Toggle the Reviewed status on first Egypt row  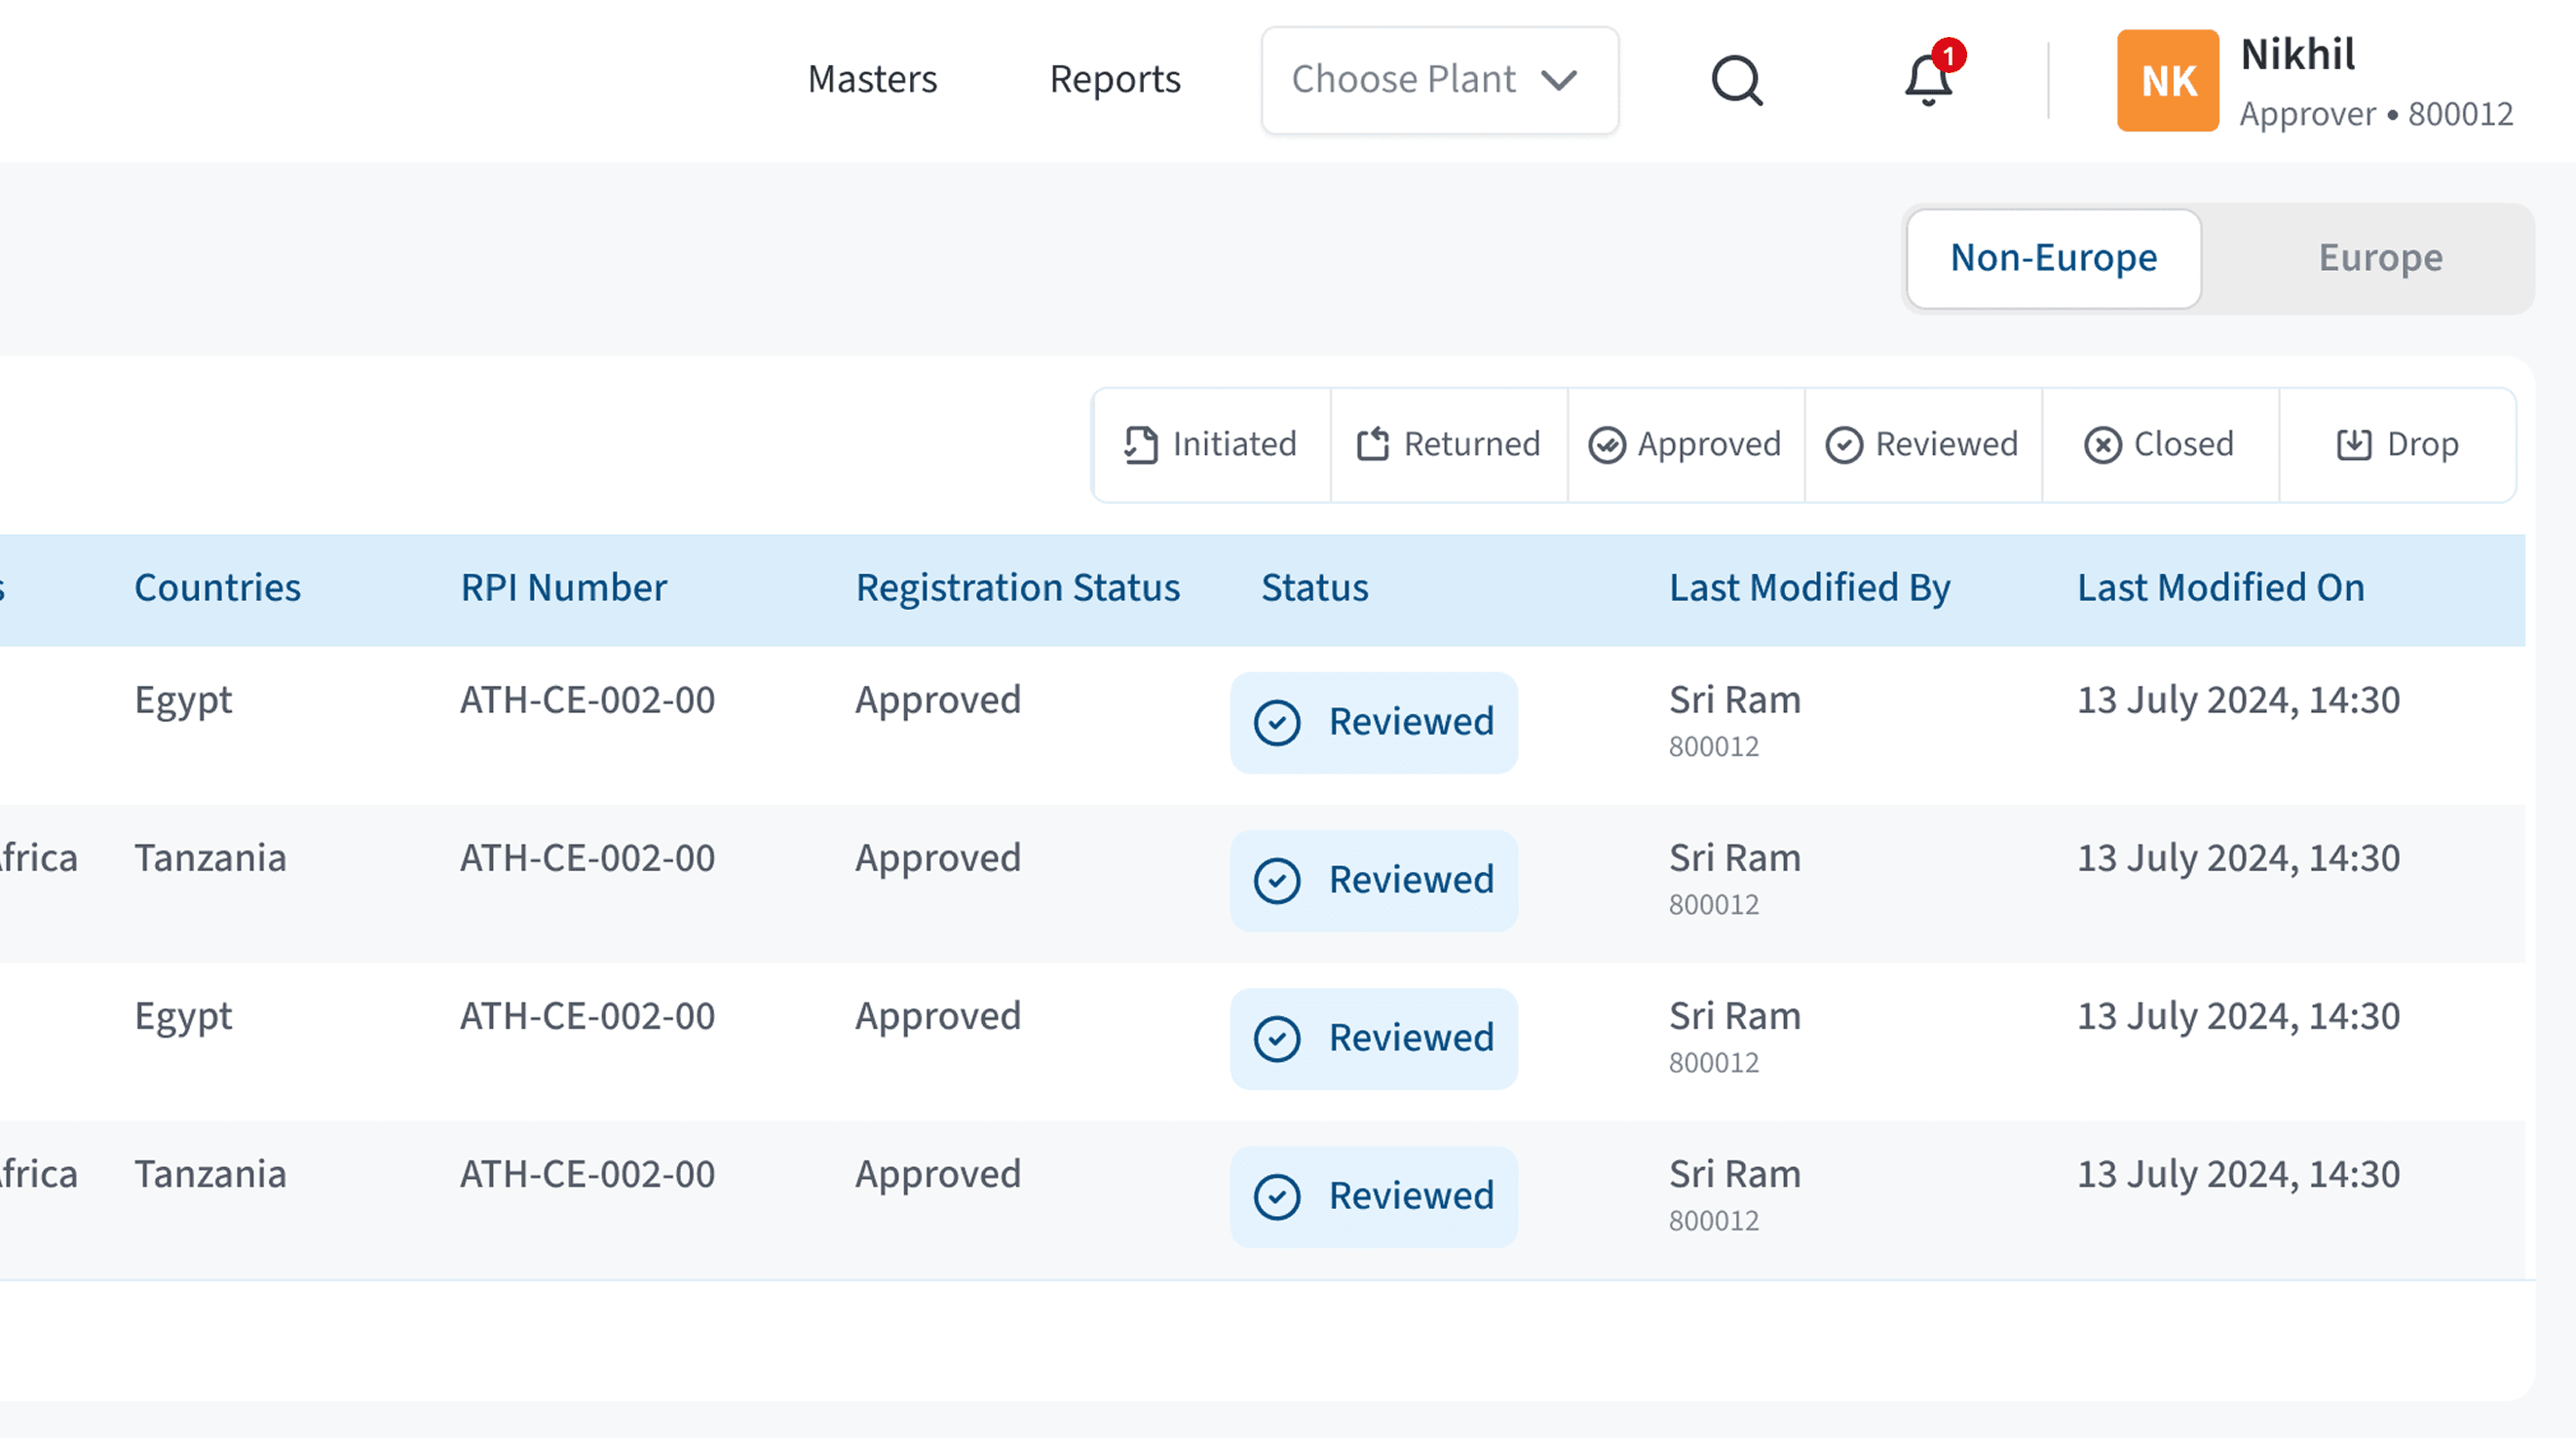[x=1373, y=722]
